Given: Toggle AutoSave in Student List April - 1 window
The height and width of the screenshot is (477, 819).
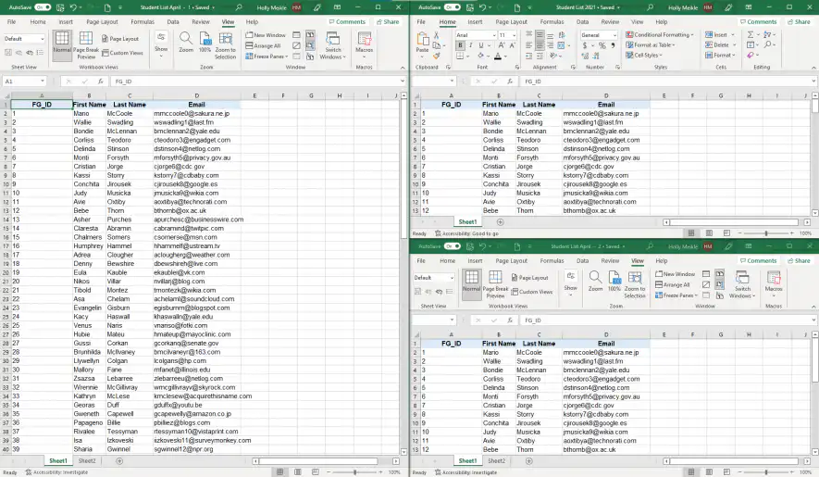Looking at the screenshot, I should (x=43, y=7).
